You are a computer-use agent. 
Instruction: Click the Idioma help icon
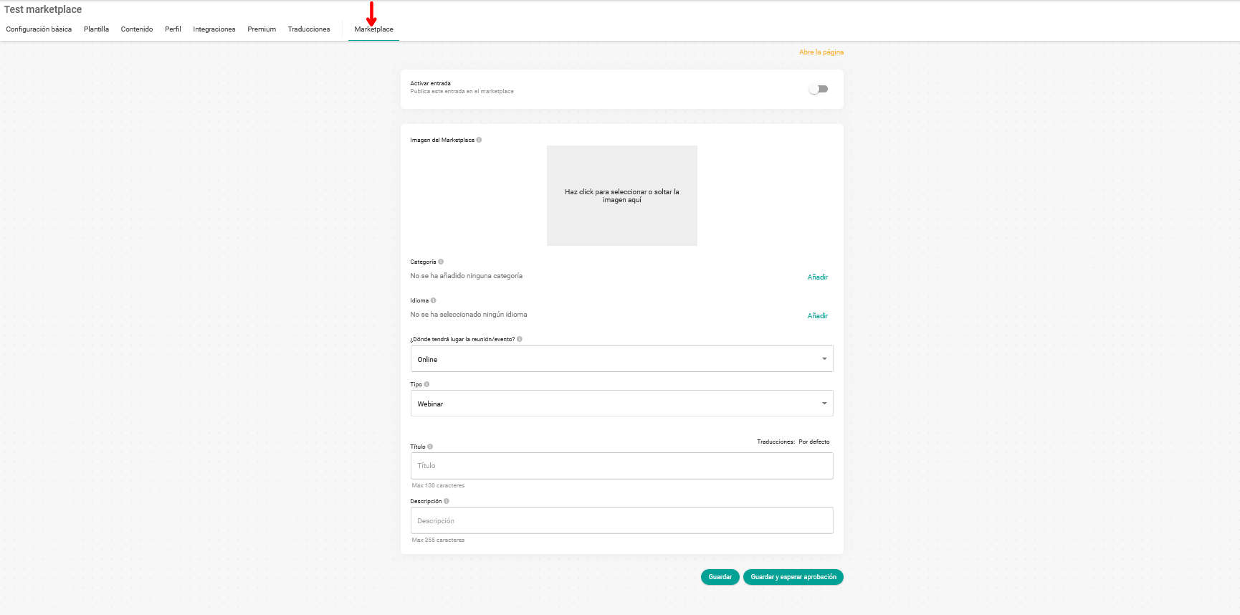[434, 300]
